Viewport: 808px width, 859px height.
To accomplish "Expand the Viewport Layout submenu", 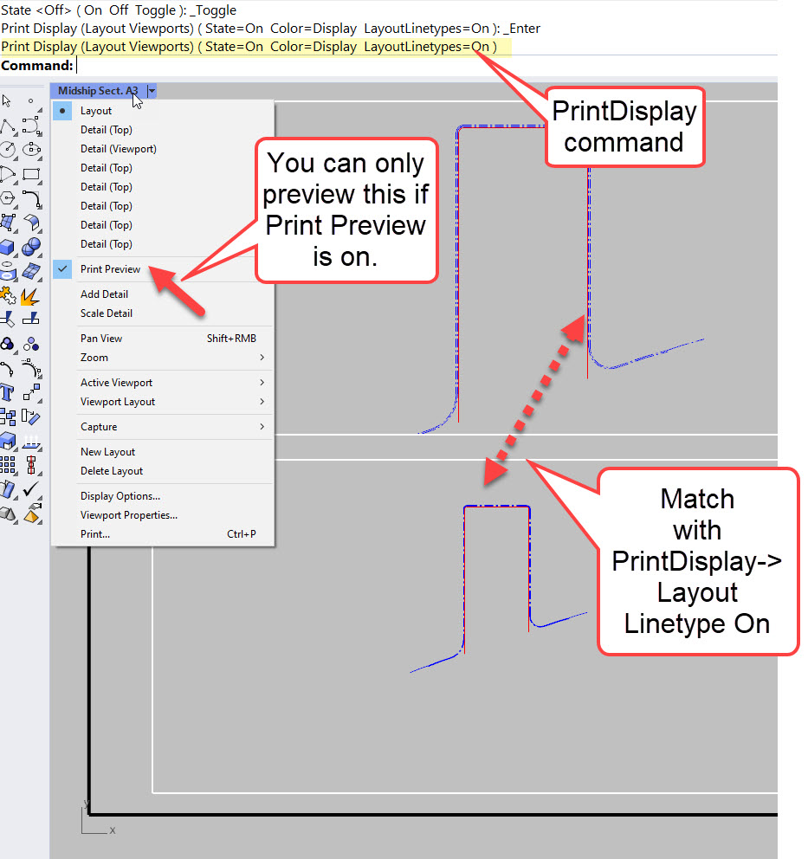I will (x=163, y=402).
